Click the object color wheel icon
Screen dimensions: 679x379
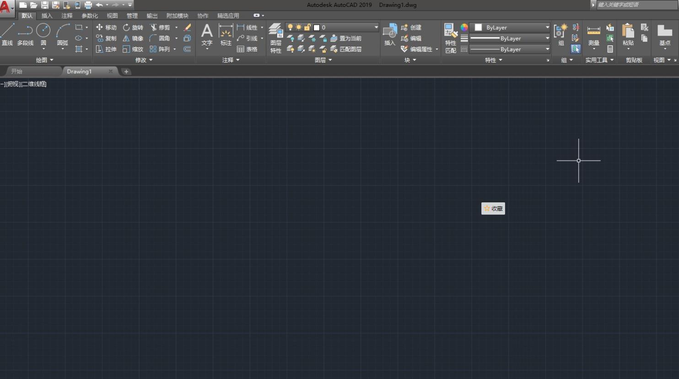click(464, 27)
